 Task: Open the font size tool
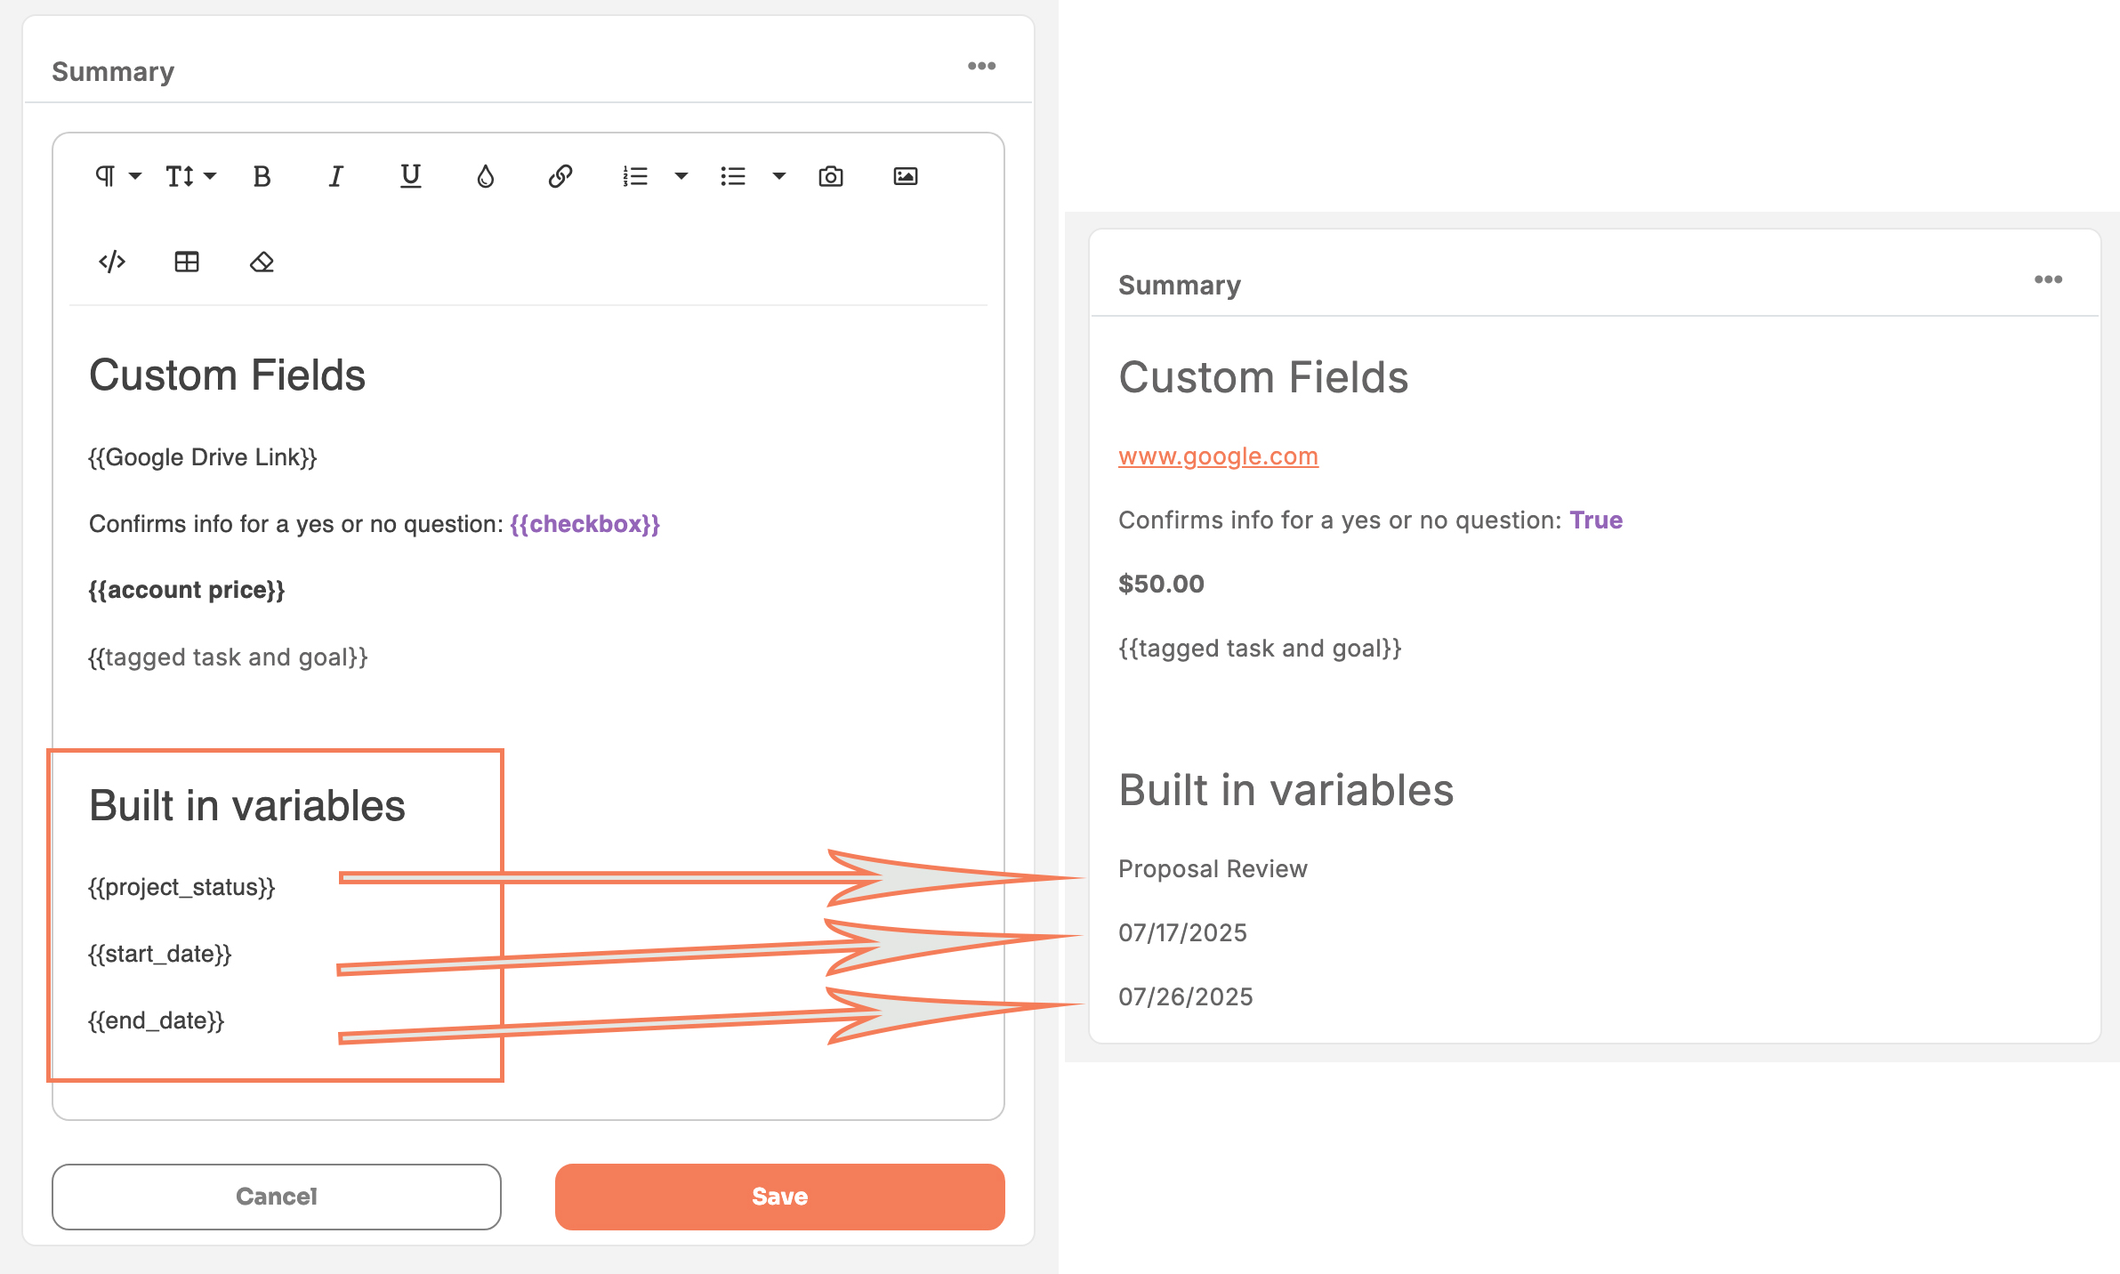(180, 176)
